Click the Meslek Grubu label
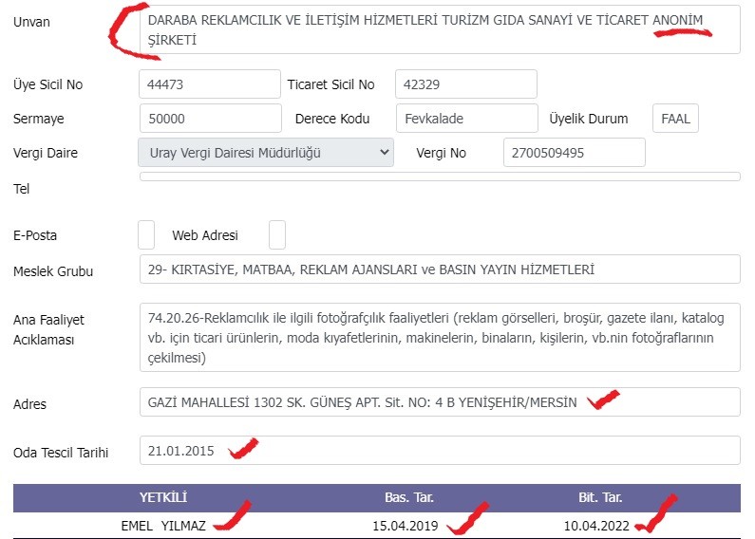The height and width of the screenshot is (539, 755). (53, 271)
